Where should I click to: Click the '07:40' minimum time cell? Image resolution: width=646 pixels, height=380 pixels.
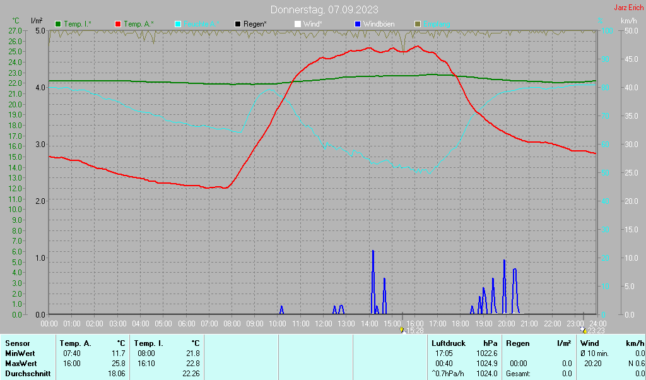pos(72,353)
